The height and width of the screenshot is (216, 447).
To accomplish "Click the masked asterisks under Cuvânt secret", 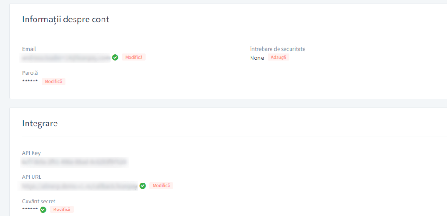I will [30, 210].
